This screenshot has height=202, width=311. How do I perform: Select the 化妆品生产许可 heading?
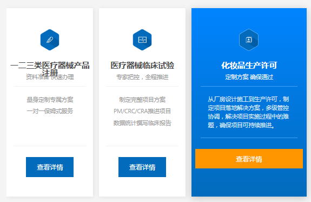click(x=249, y=66)
